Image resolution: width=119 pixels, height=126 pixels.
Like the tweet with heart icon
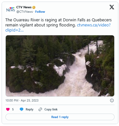(8, 109)
